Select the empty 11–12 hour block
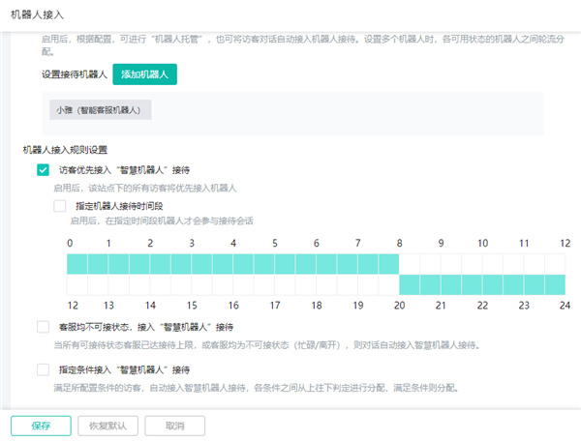This screenshot has width=581, height=441. 545,263
